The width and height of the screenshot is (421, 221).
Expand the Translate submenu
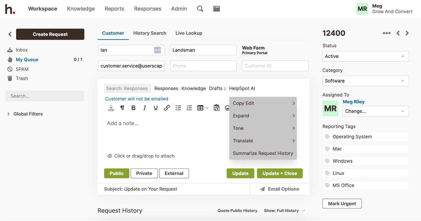(263, 141)
